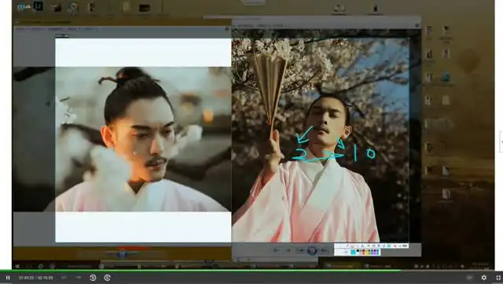Open the Windows Start menu
Image resolution: width=503 pixels, height=284 pixels.
tap(17, 267)
